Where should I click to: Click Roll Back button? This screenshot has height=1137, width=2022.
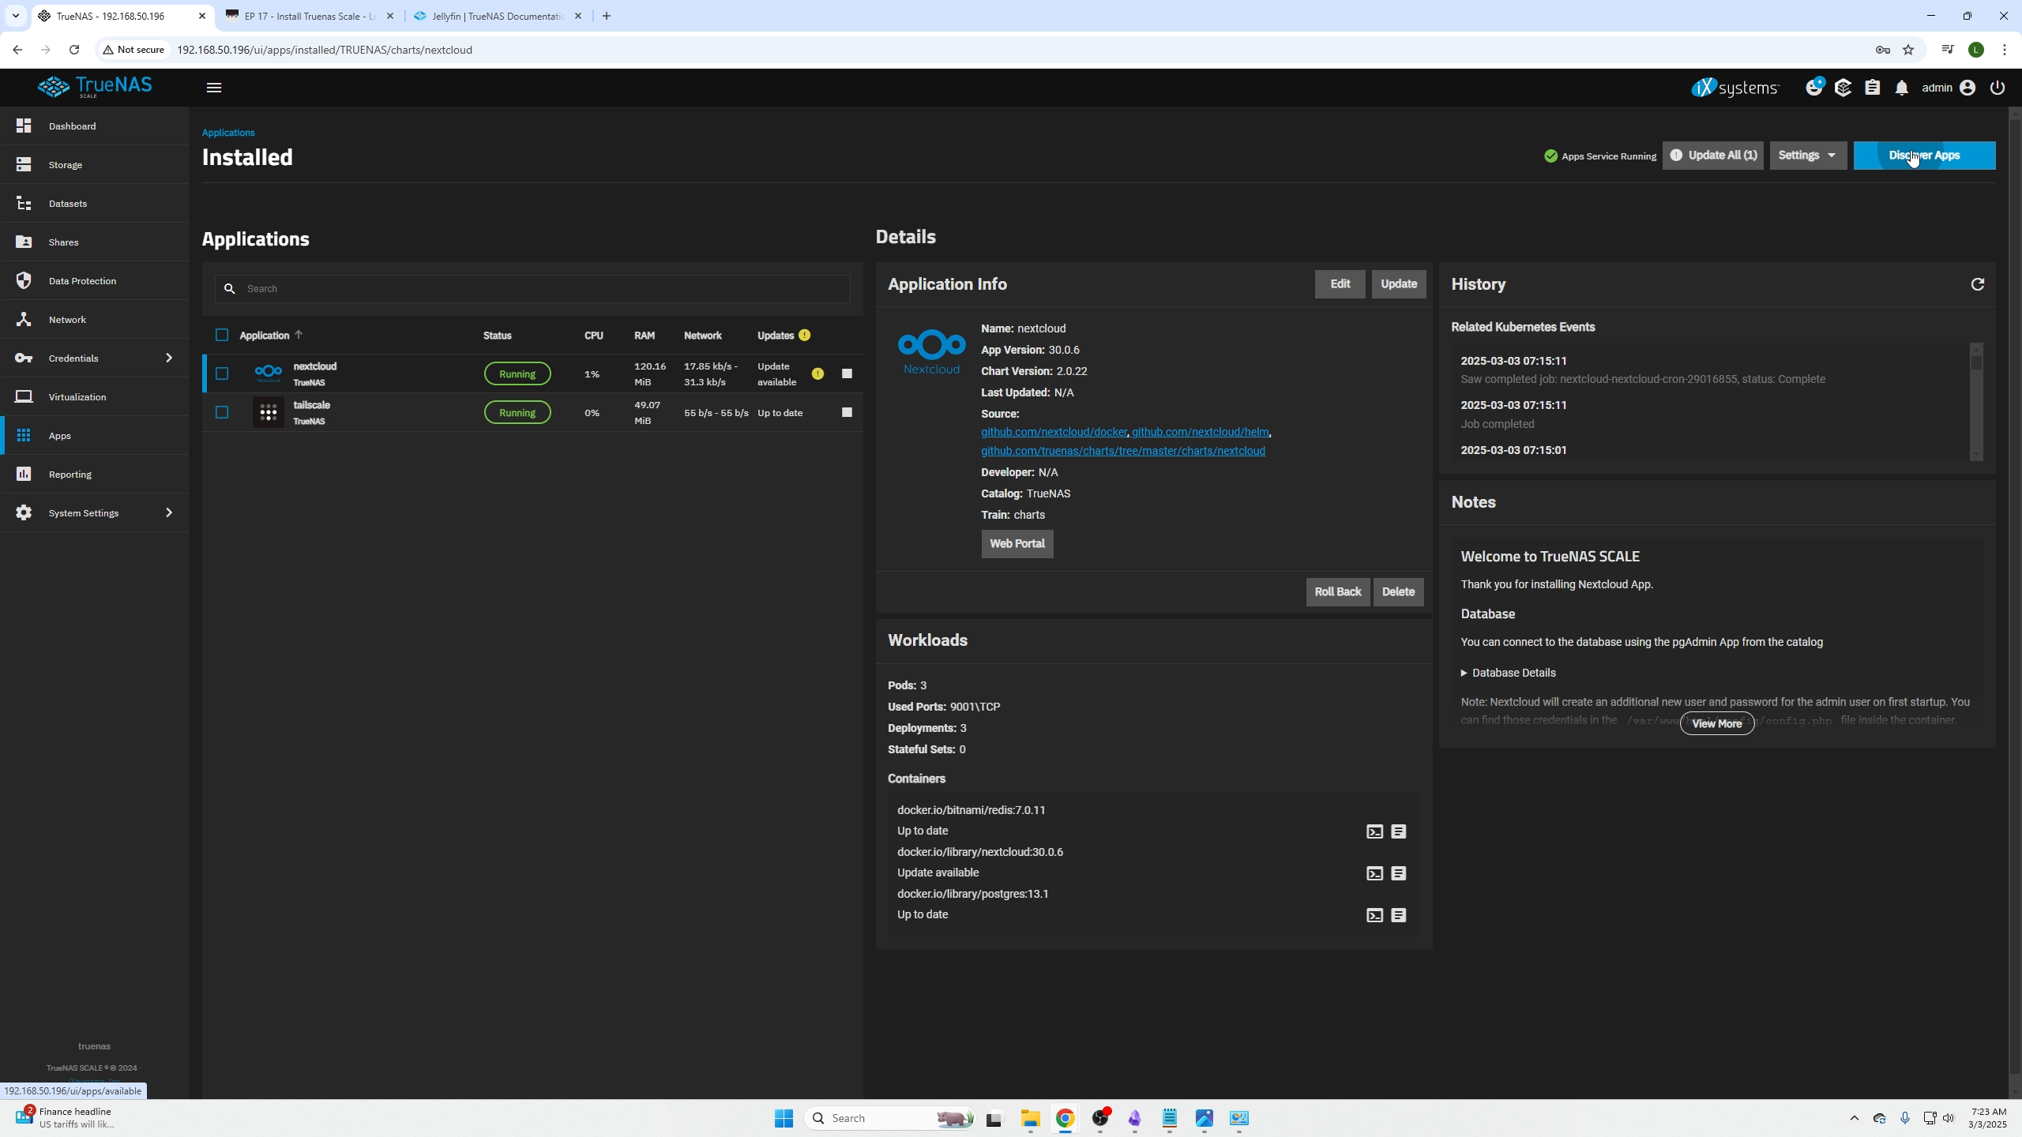[x=1338, y=592]
